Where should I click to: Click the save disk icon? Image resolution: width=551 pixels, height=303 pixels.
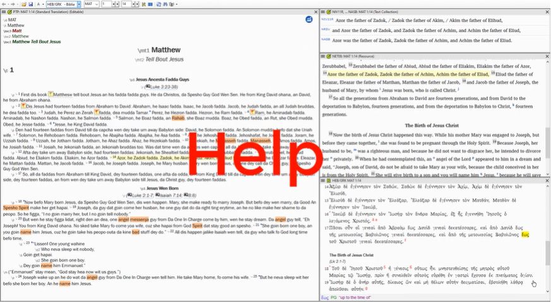tap(30, 4)
